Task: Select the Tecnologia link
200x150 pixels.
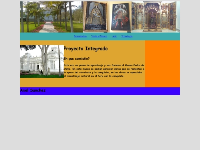Action: click(x=127, y=36)
